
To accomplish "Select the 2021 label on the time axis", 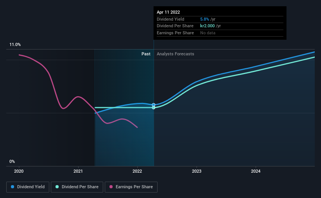I will [x=78, y=171].
